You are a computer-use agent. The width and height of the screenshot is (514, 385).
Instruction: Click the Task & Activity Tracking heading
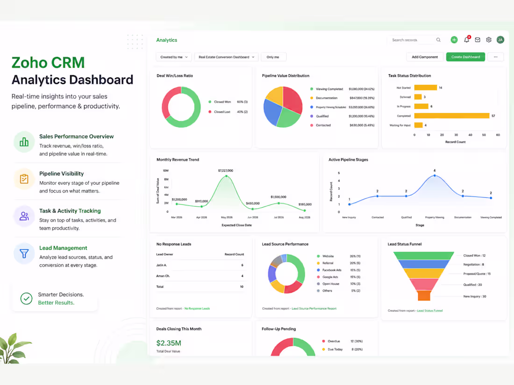[70, 211]
